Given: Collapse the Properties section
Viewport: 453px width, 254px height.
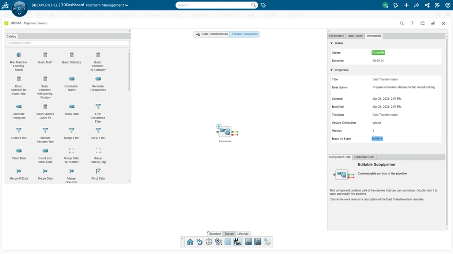Looking at the screenshot, I should point(331,70).
